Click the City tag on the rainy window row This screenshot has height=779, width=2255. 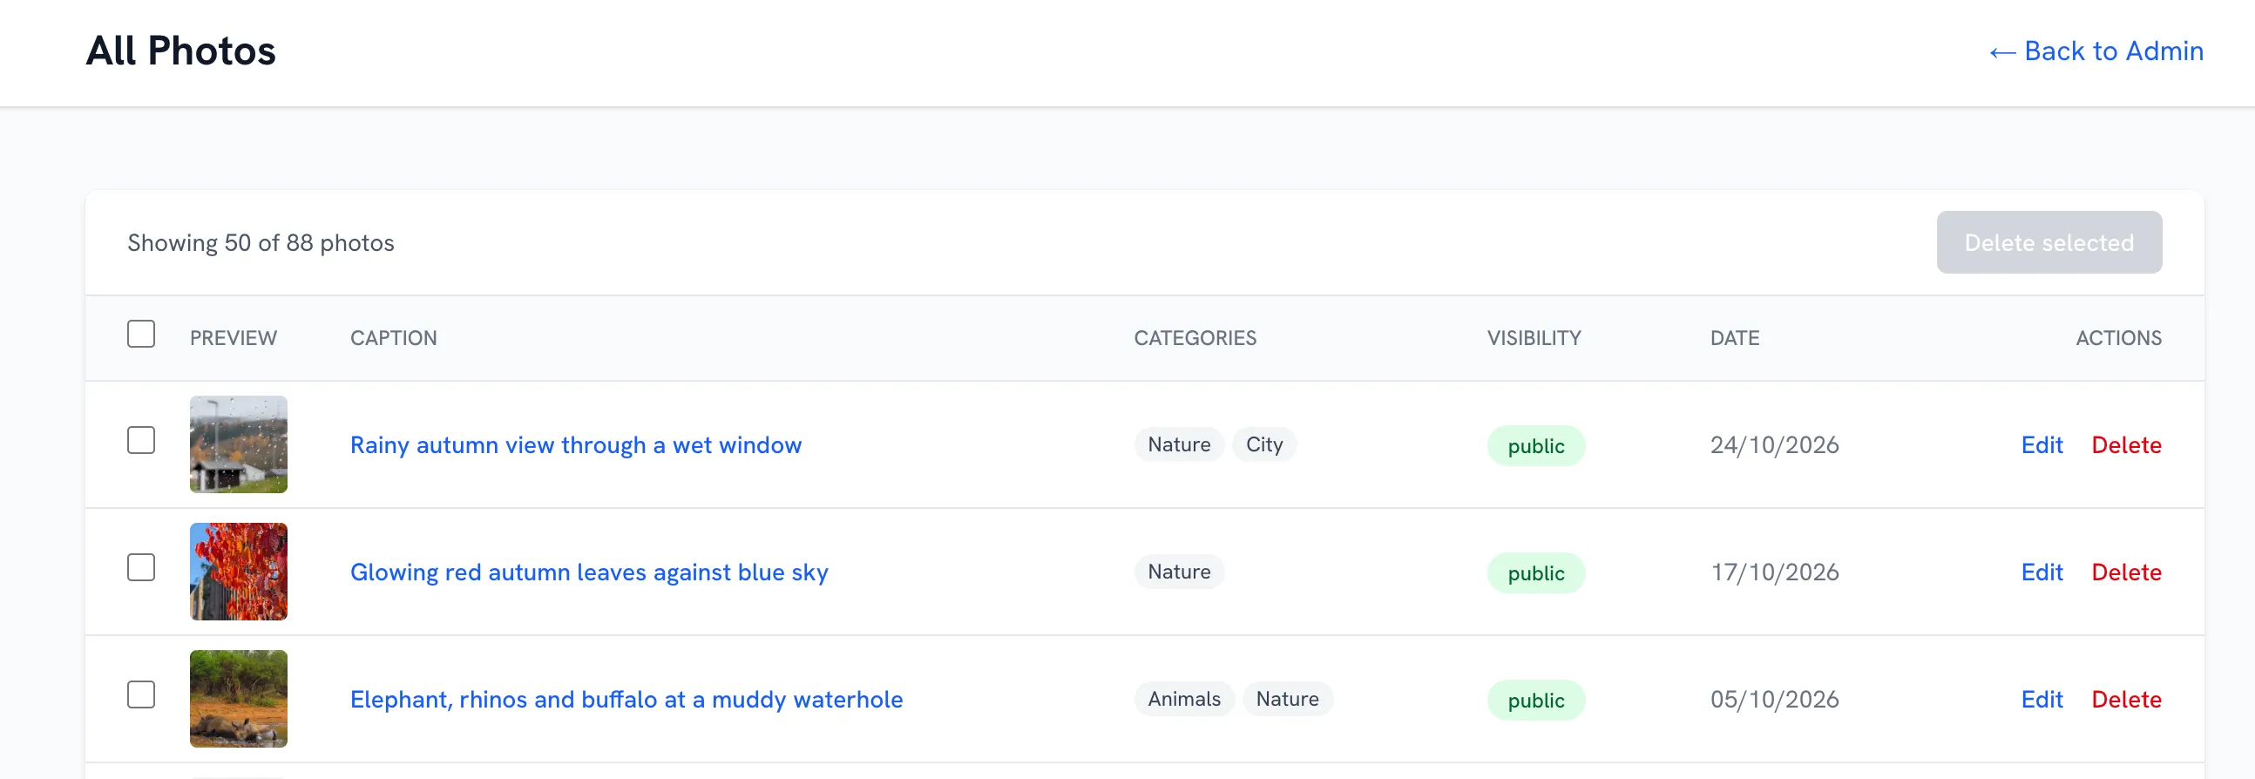1264,444
